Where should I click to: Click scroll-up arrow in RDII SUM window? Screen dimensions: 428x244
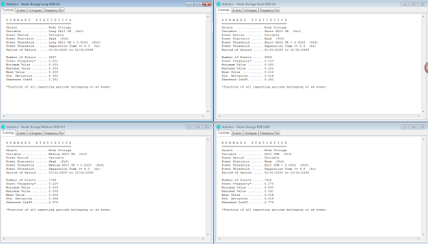[423, 139]
